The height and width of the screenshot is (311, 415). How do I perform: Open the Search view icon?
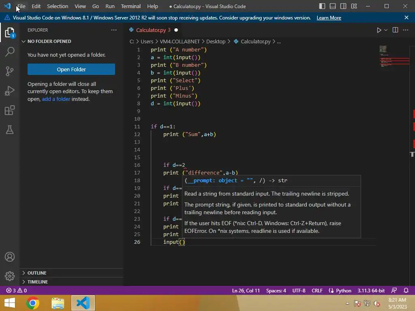click(10, 52)
